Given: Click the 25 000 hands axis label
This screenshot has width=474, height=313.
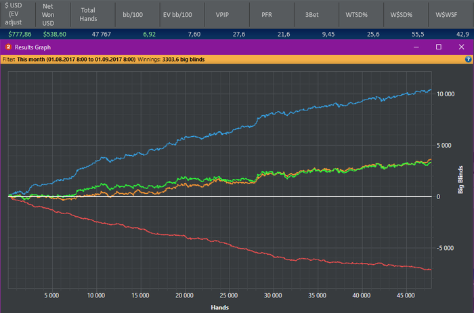Looking at the screenshot, I should [x=229, y=295].
